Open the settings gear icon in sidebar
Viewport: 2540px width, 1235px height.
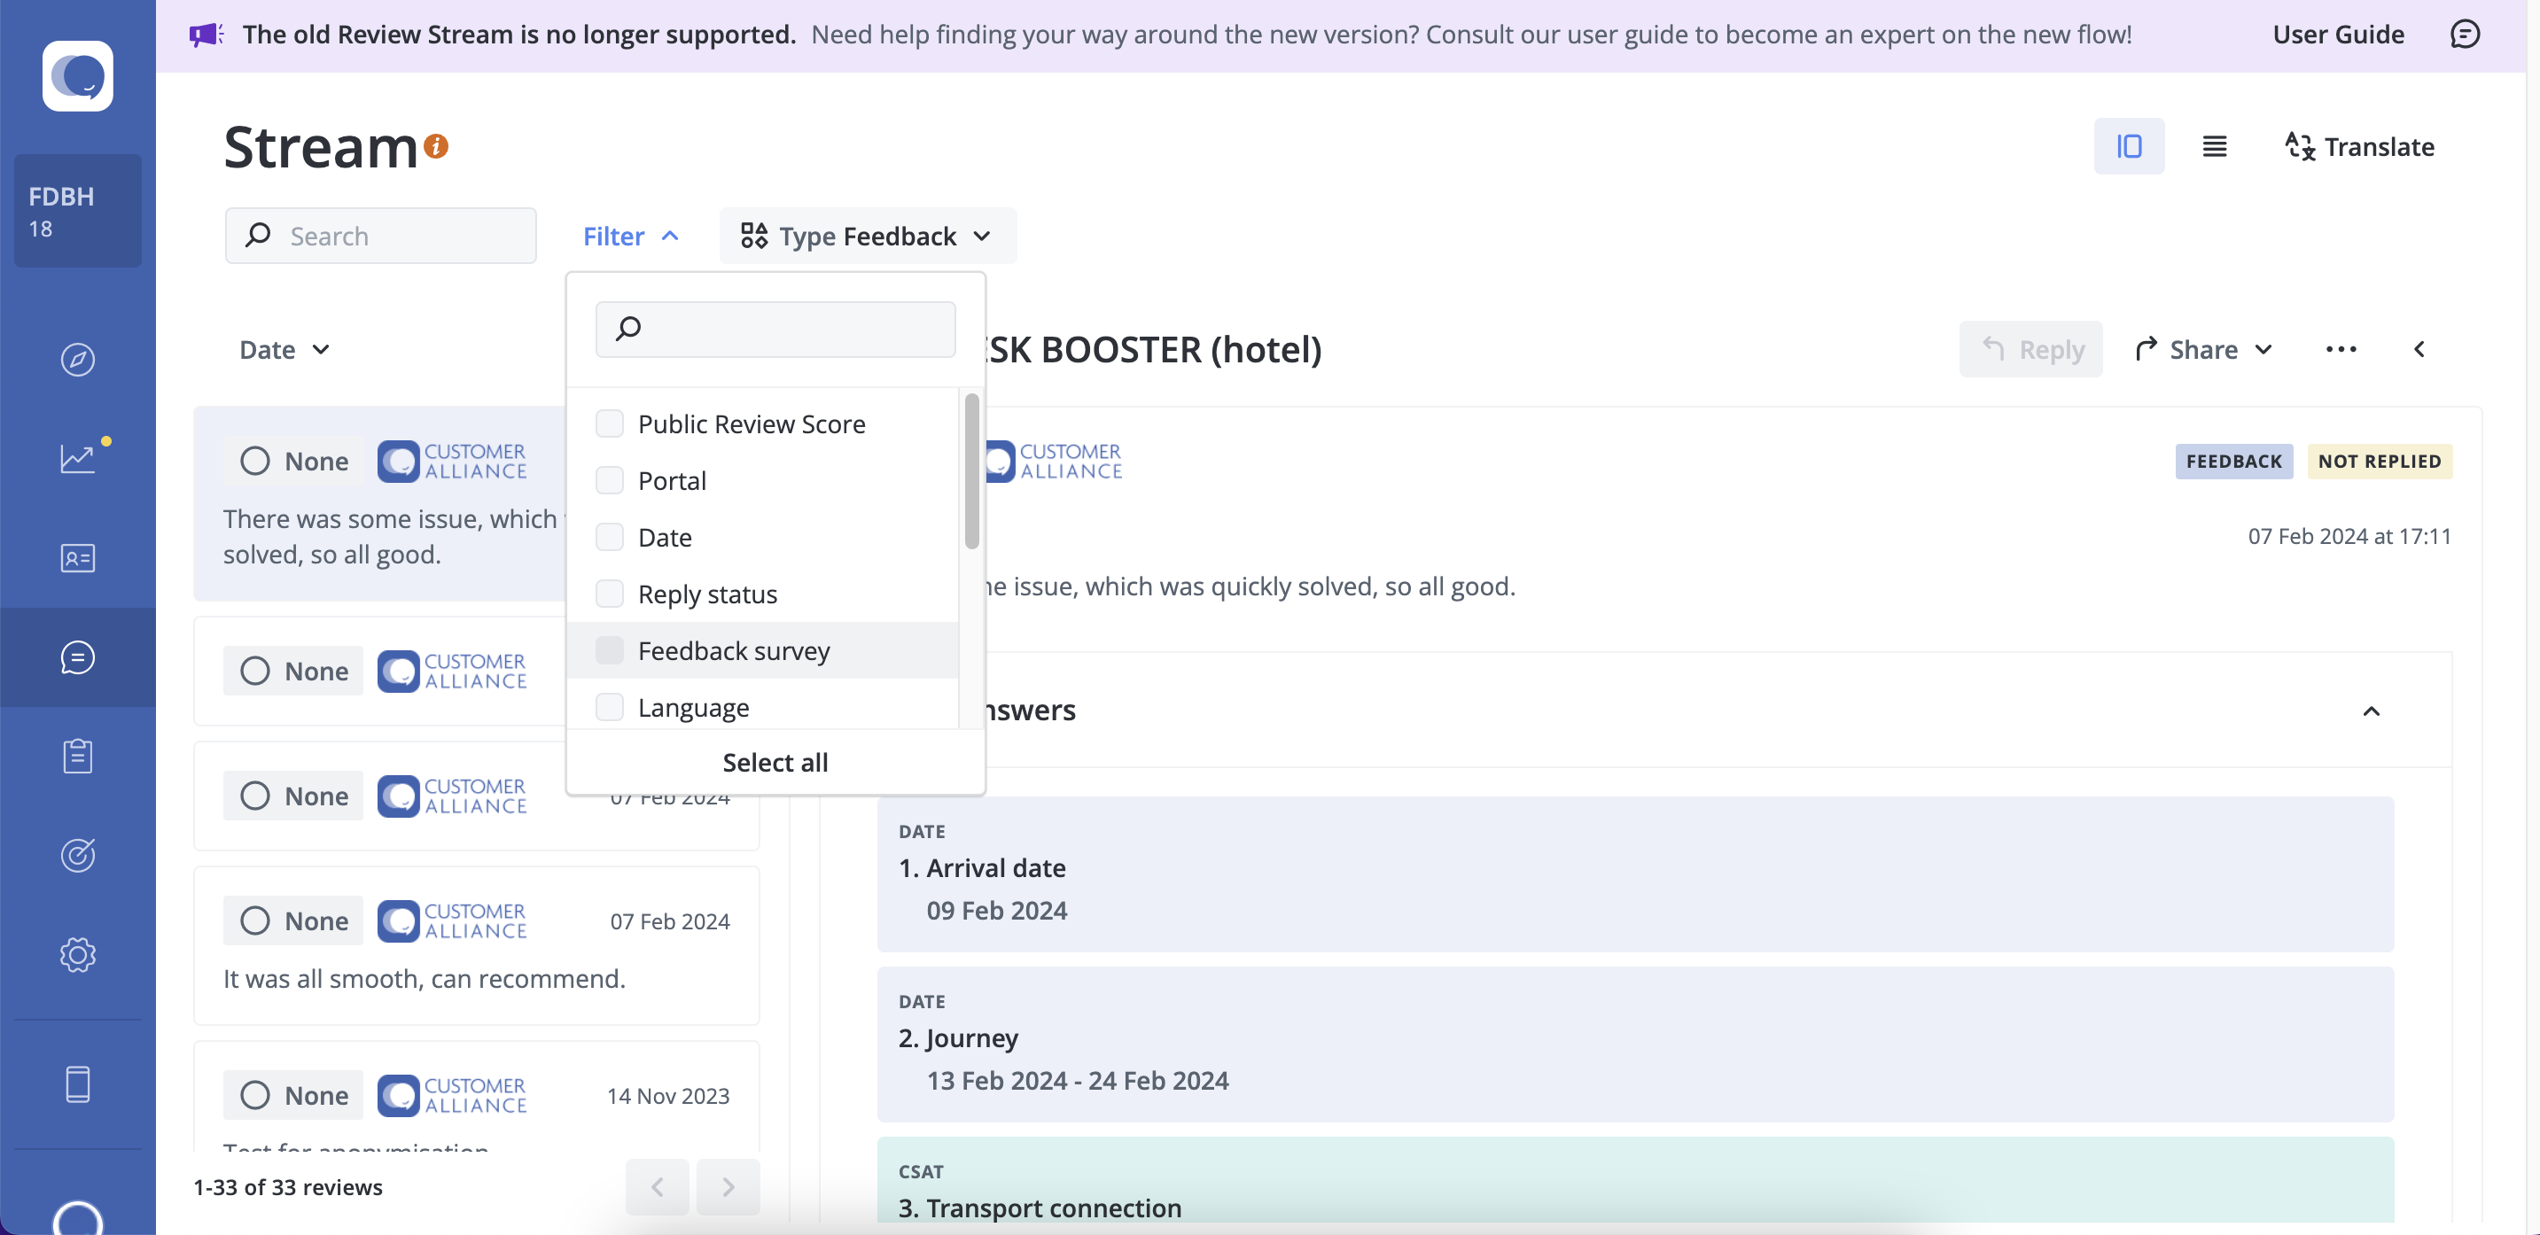pyautogui.click(x=78, y=954)
